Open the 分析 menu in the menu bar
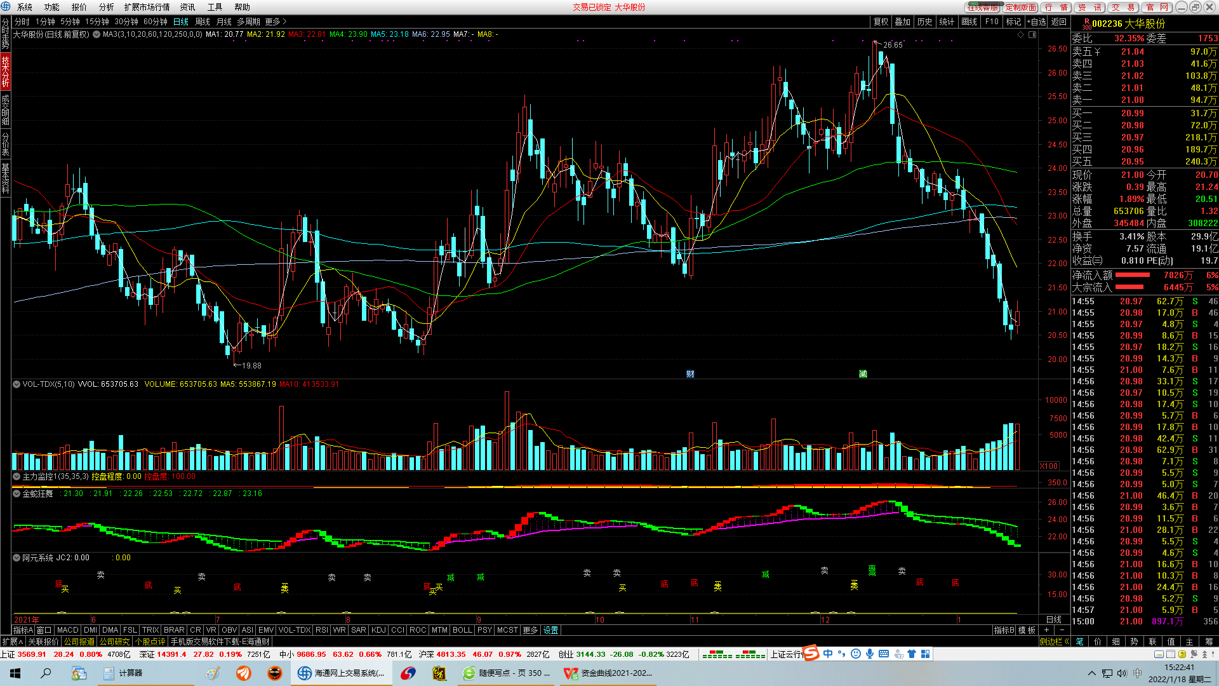1219x686 pixels. [106, 7]
